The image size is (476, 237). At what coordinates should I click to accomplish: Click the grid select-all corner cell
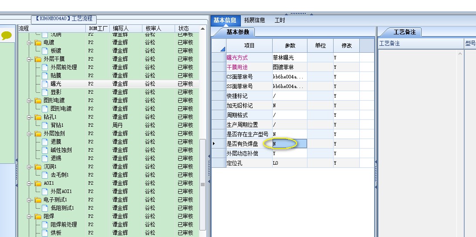219,46
